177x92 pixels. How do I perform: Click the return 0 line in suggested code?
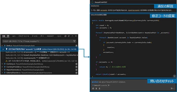point(113,67)
